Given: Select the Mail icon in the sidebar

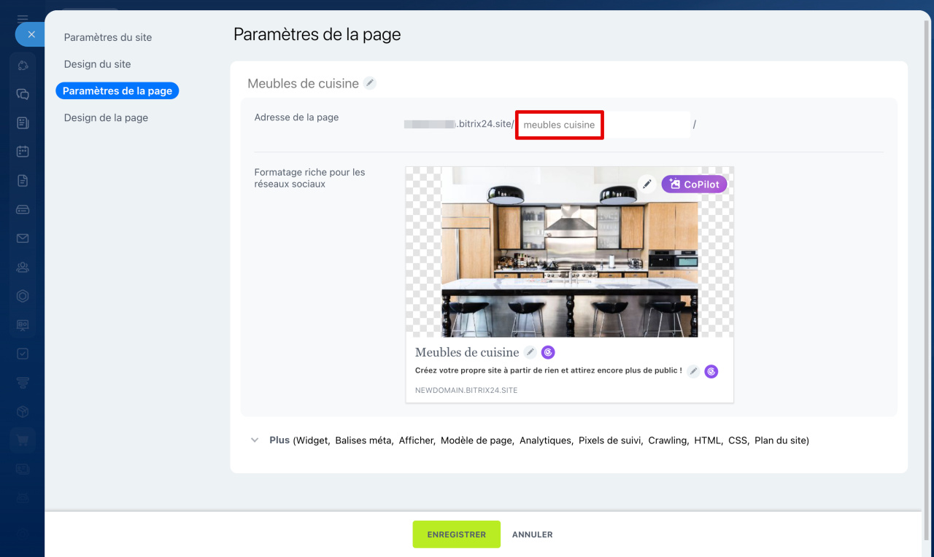Looking at the screenshot, I should 22,238.
